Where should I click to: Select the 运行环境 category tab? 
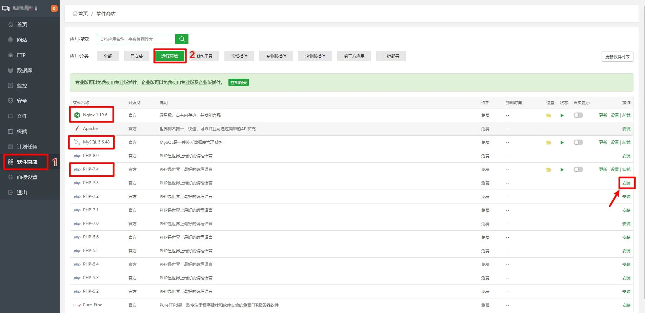tap(169, 56)
